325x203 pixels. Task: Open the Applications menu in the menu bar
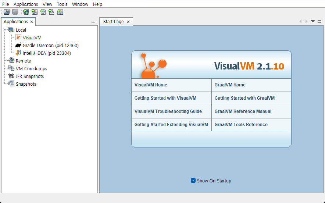pos(26,4)
